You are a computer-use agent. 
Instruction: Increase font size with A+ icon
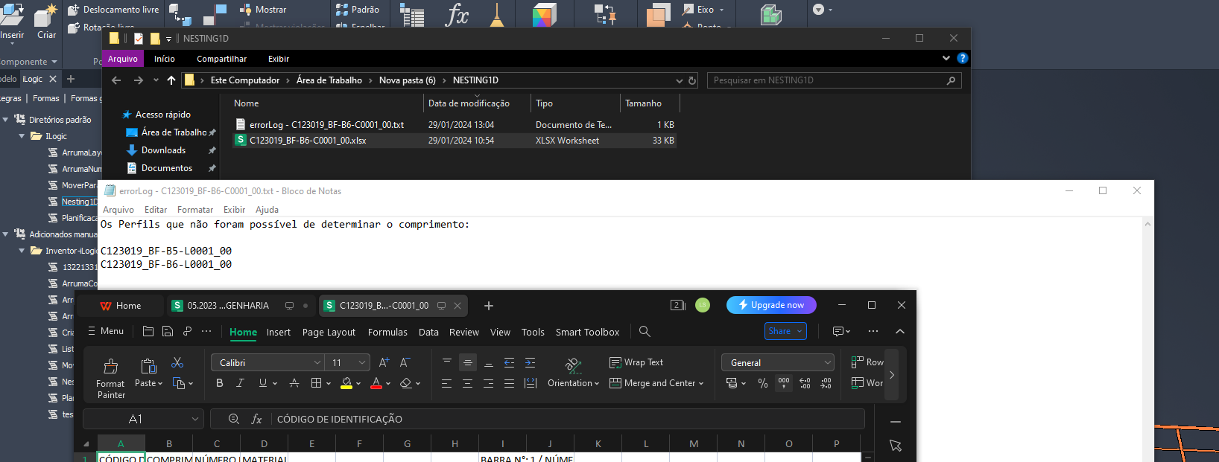(x=384, y=362)
